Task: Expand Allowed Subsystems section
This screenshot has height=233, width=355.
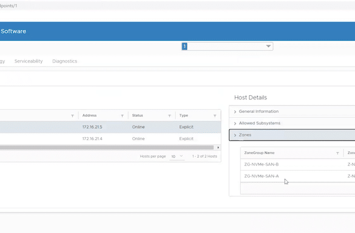Action: [292, 123]
